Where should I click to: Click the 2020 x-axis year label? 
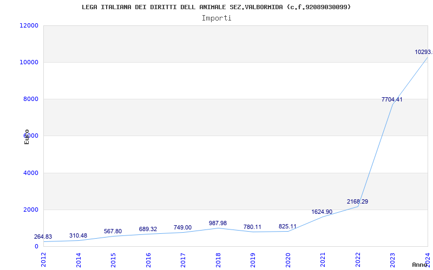[288, 260]
